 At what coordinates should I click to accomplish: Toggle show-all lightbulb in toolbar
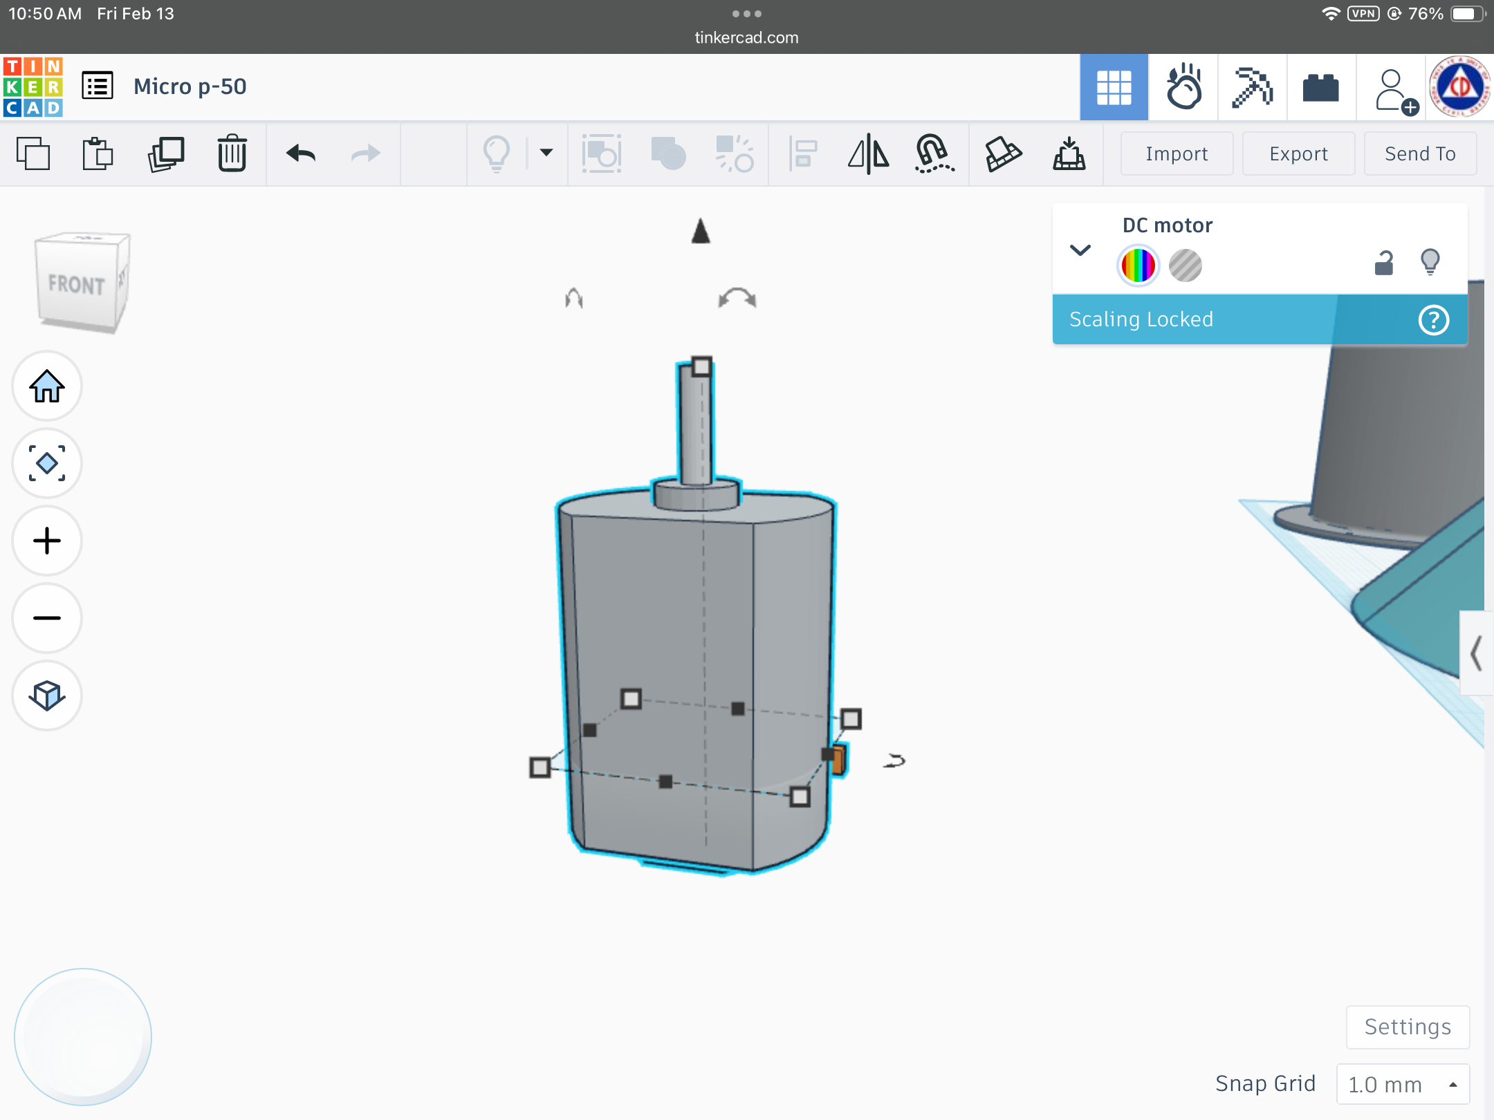click(x=497, y=153)
